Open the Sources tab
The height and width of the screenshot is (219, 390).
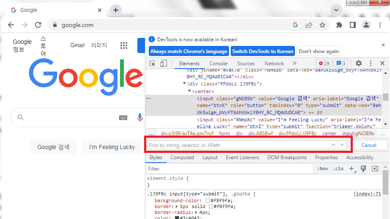coord(246,64)
